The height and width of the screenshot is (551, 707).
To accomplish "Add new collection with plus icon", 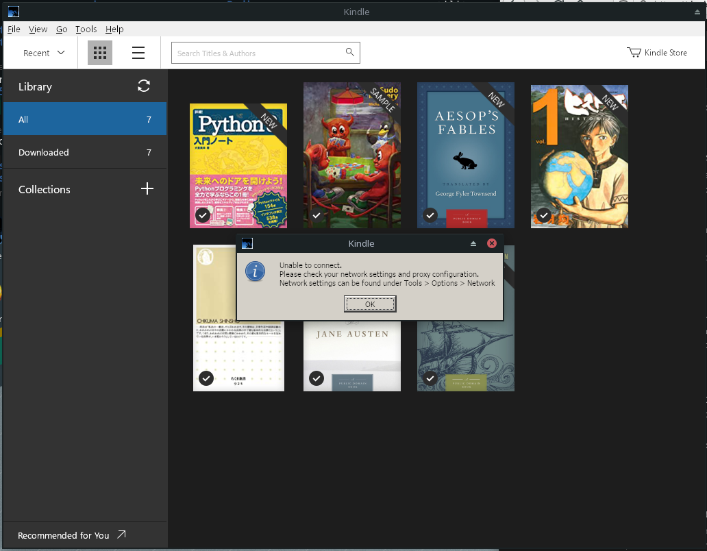I will click(x=147, y=188).
